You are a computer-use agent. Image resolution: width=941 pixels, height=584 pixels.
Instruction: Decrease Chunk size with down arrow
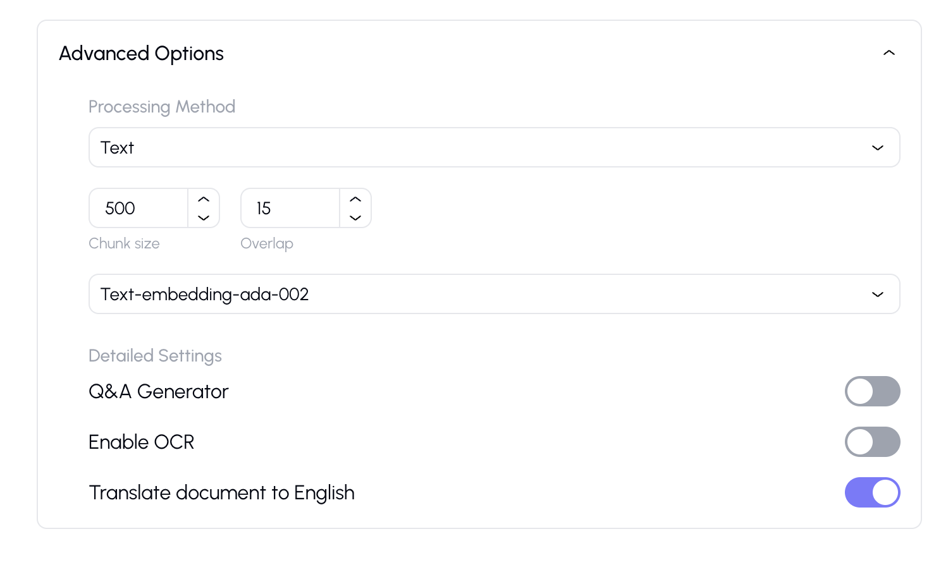[204, 217]
